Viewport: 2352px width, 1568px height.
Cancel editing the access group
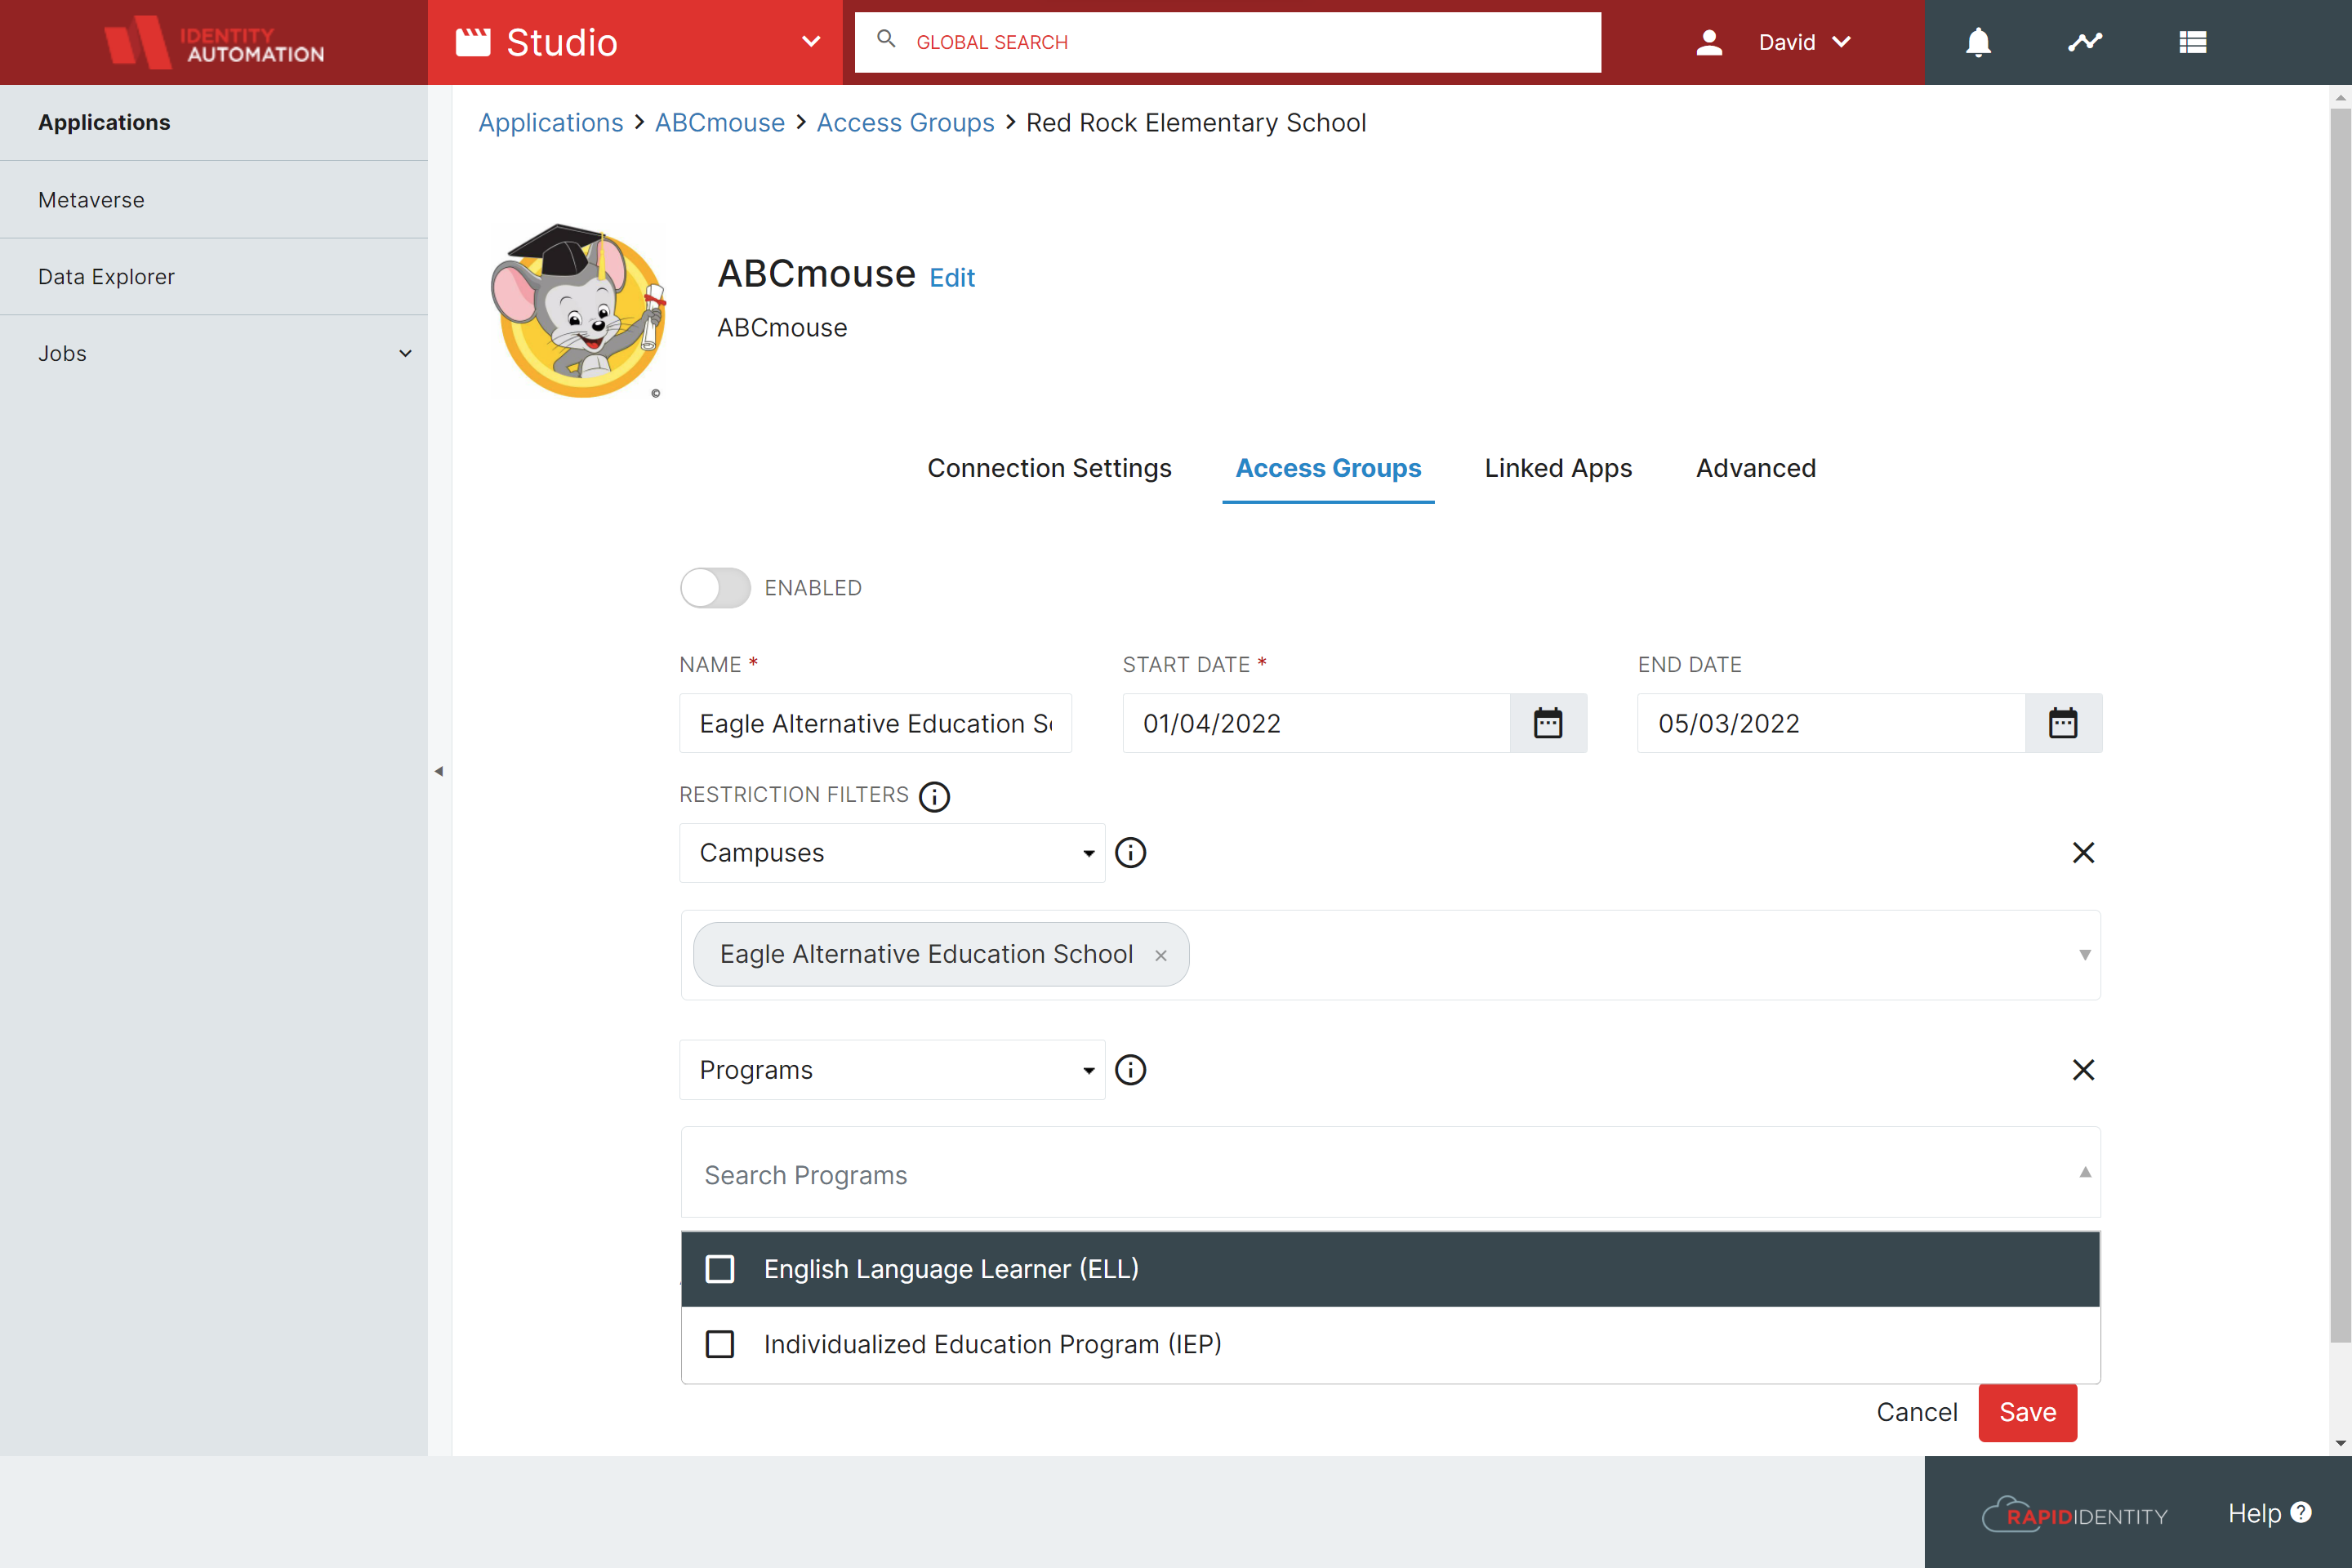pos(1916,1412)
